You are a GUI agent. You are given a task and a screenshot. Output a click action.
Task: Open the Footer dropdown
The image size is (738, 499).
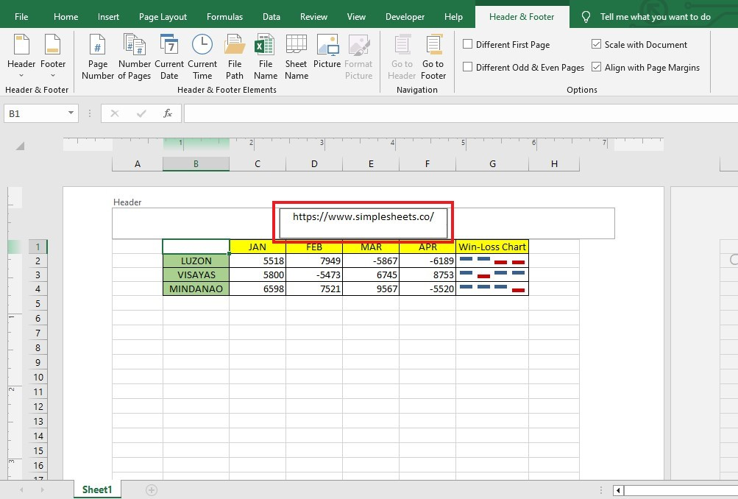[52, 55]
